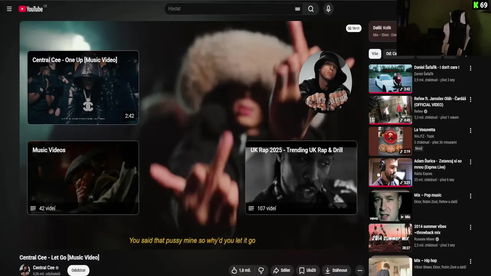Click the Mix – Hip hop title
This screenshot has height=276, width=491.
coord(425,261)
